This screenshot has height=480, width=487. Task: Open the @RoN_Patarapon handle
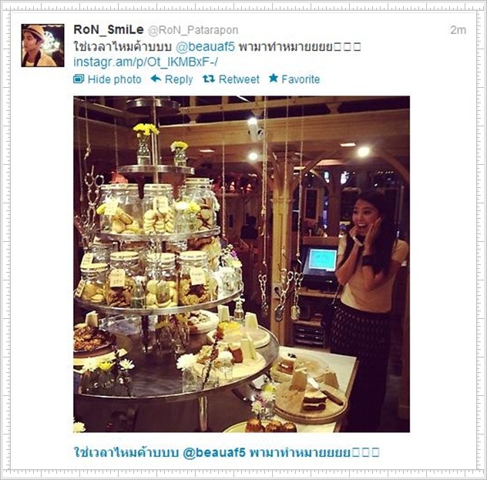(x=193, y=30)
